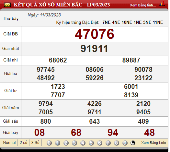Click sixth prize number 489

pos(143,121)
